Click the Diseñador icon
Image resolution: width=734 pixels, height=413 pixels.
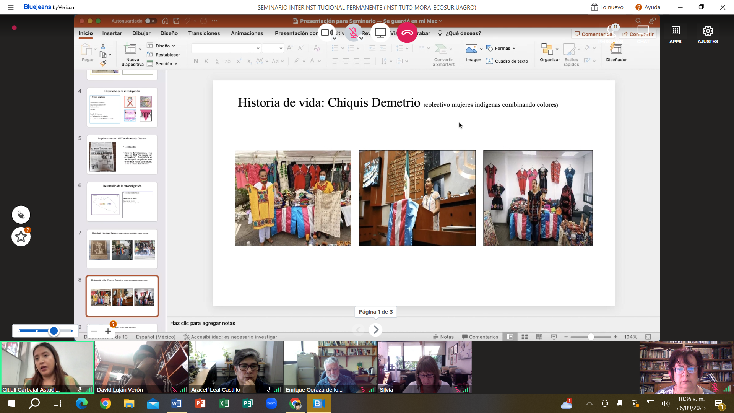coord(616,53)
